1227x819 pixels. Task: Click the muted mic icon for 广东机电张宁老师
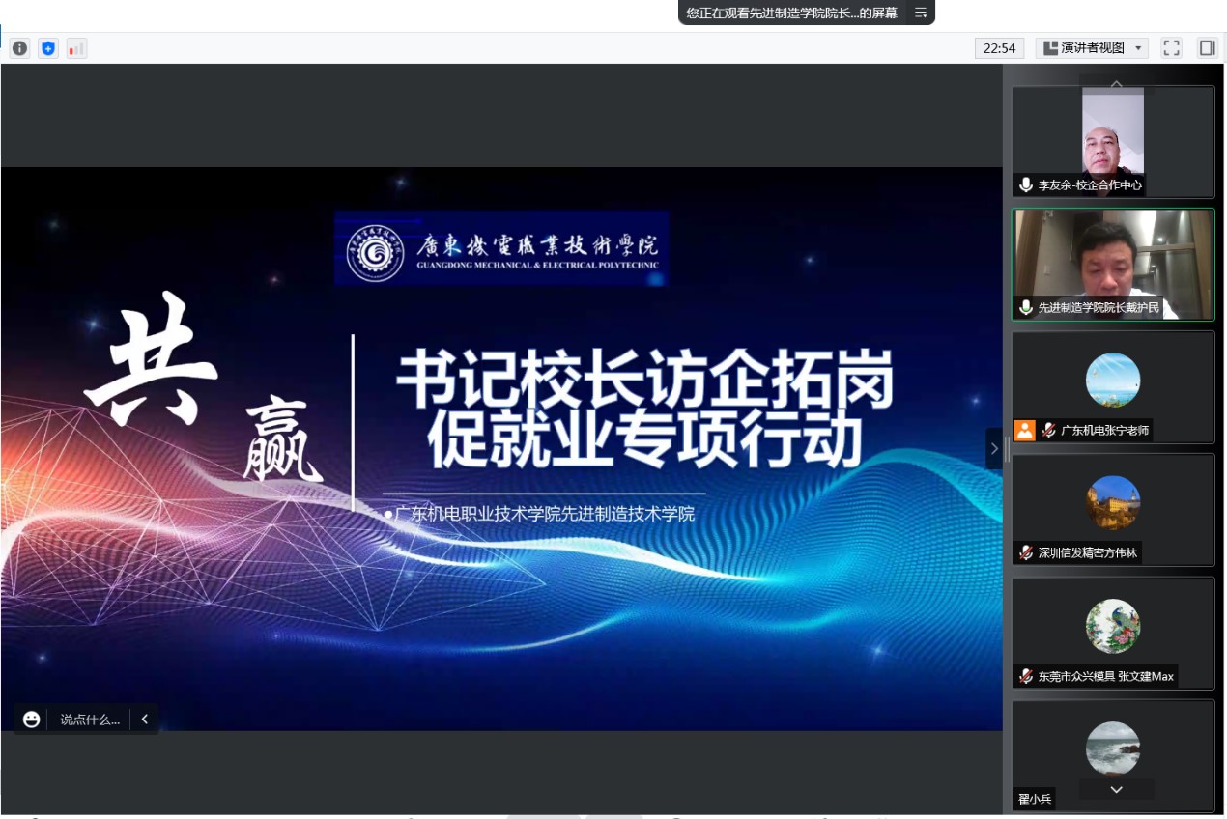click(1049, 431)
